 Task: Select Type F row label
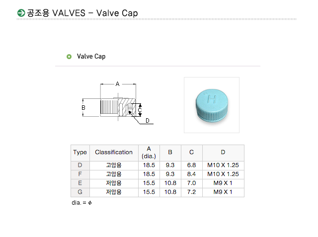(x=80, y=174)
